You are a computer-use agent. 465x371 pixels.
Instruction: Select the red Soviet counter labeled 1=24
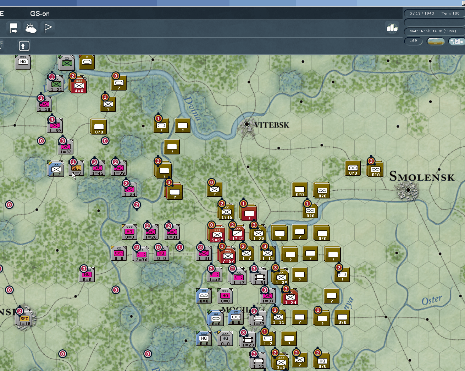[290, 297]
